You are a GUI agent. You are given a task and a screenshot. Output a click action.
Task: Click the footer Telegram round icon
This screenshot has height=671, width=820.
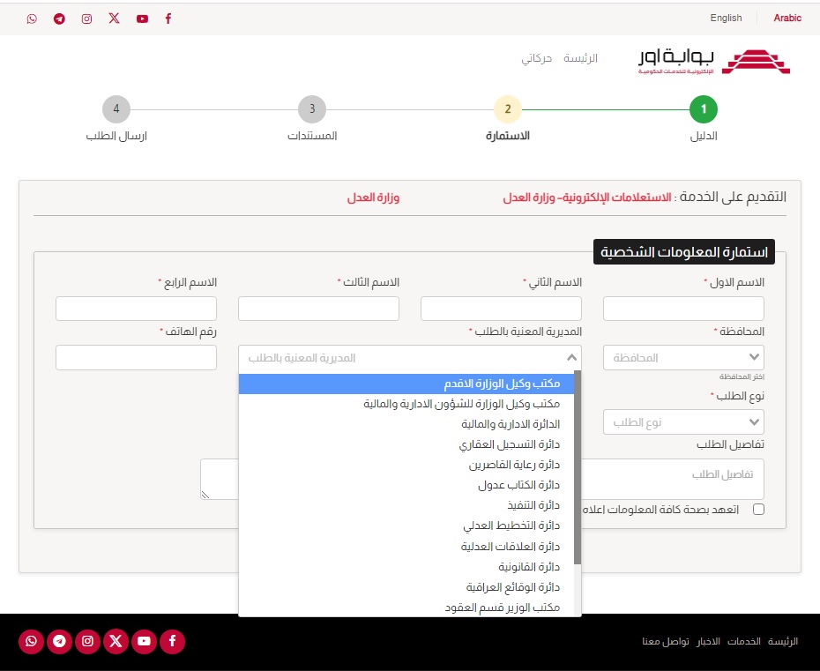pos(60,641)
